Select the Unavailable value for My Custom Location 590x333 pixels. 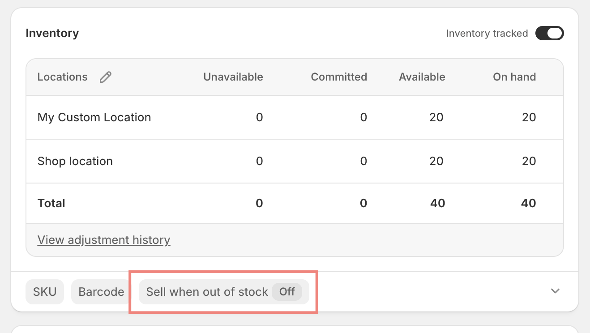click(259, 117)
